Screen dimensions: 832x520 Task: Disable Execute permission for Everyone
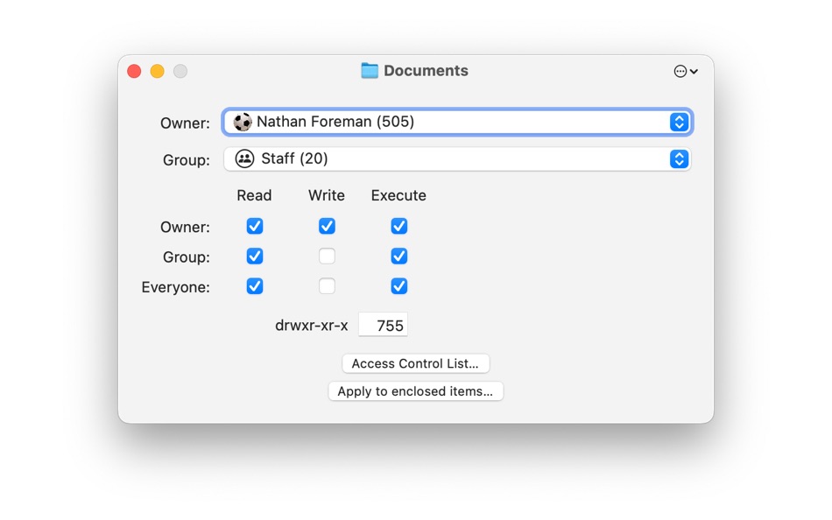tap(398, 285)
